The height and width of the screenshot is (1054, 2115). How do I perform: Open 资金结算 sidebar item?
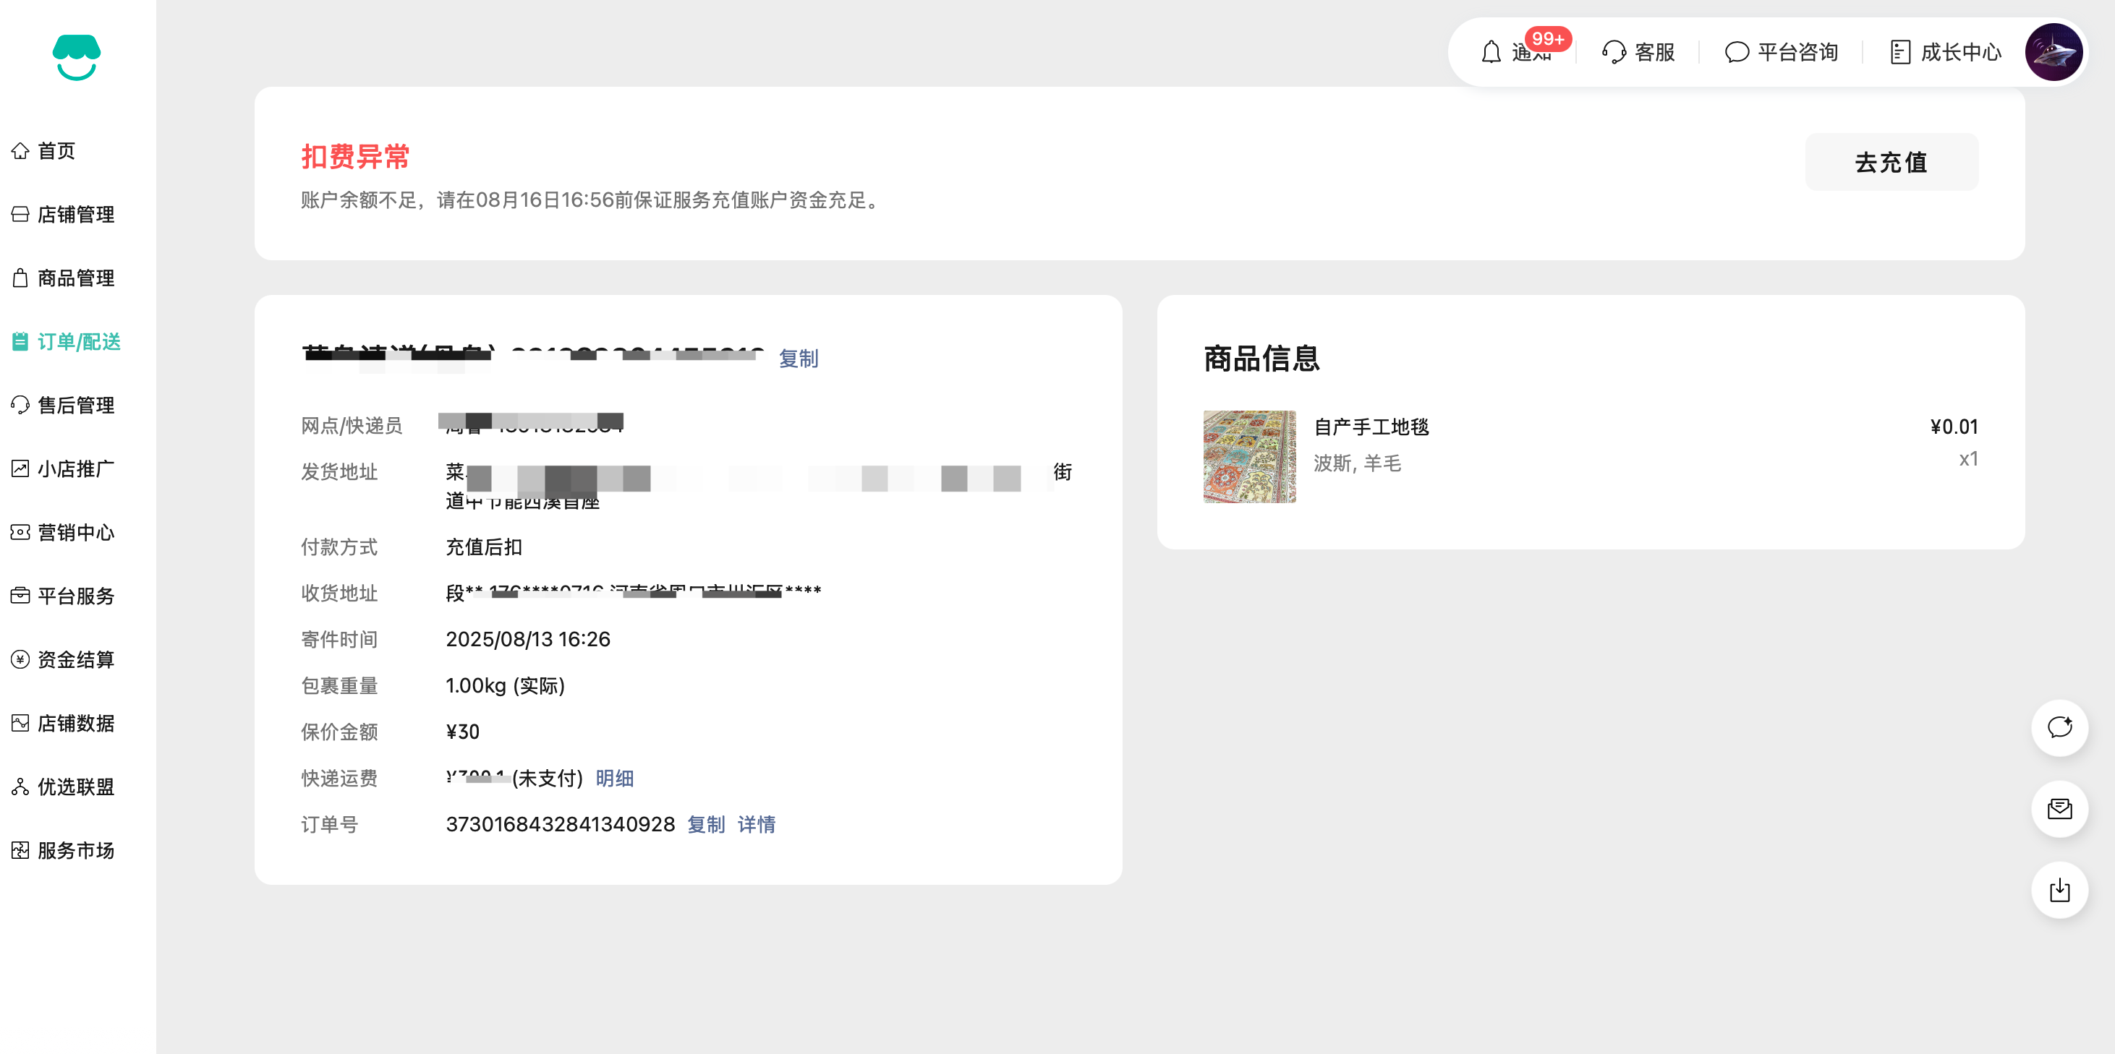[x=75, y=660]
